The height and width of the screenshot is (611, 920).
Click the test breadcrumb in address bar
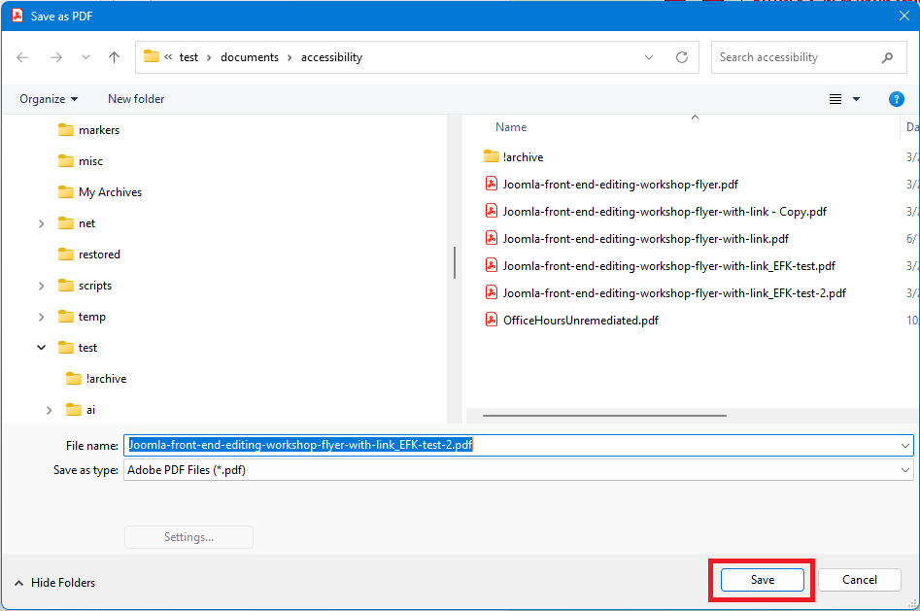coord(188,57)
